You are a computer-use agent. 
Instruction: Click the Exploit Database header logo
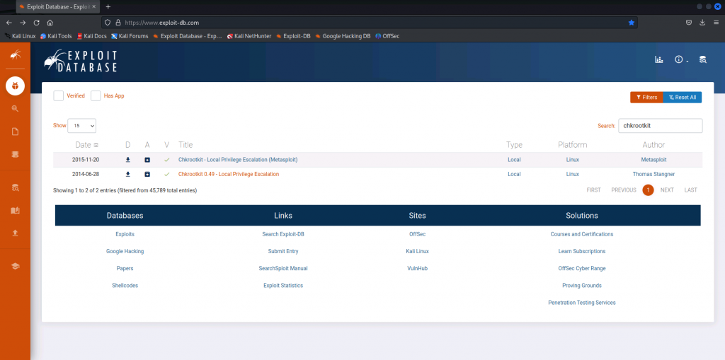point(81,61)
